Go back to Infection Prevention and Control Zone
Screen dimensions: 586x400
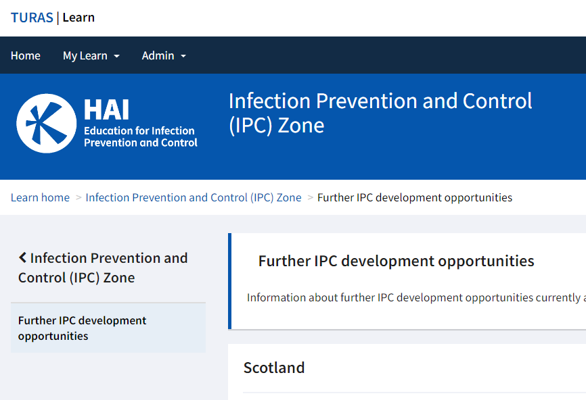tap(103, 268)
